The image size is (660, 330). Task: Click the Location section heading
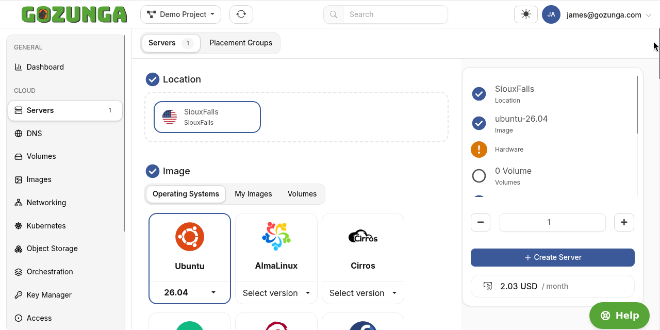(x=182, y=79)
